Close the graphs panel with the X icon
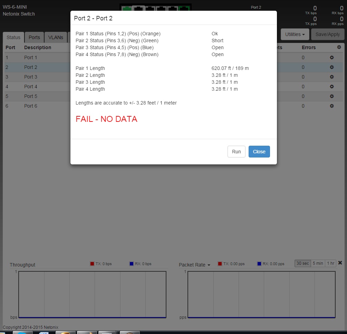The height and width of the screenshot is (334, 347). (340, 263)
